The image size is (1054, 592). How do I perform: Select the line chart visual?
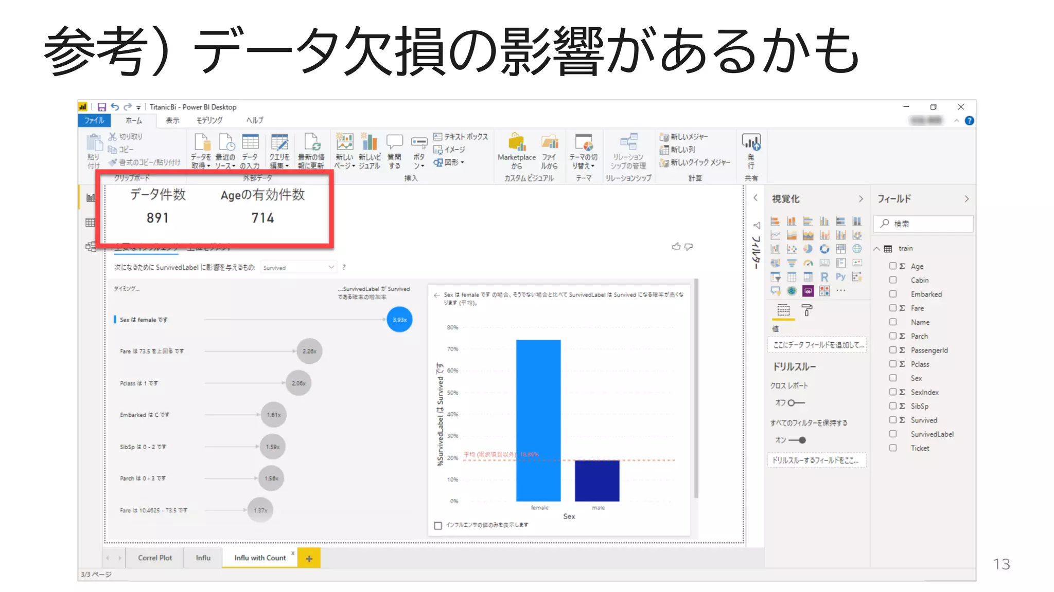pos(775,235)
